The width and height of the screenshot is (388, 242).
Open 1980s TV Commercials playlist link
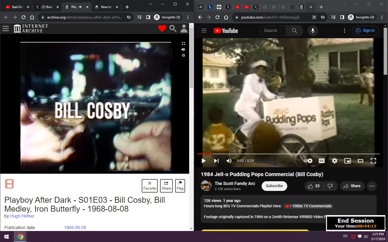tap(309, 206)
